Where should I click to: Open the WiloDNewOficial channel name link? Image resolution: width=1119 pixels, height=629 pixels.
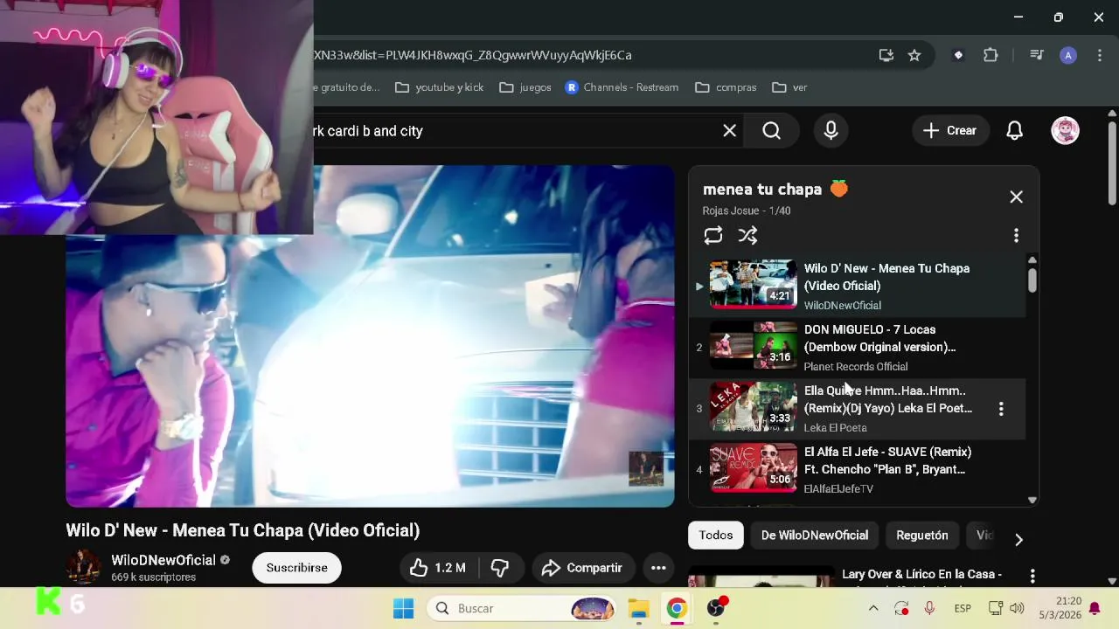tap(163, 560)
